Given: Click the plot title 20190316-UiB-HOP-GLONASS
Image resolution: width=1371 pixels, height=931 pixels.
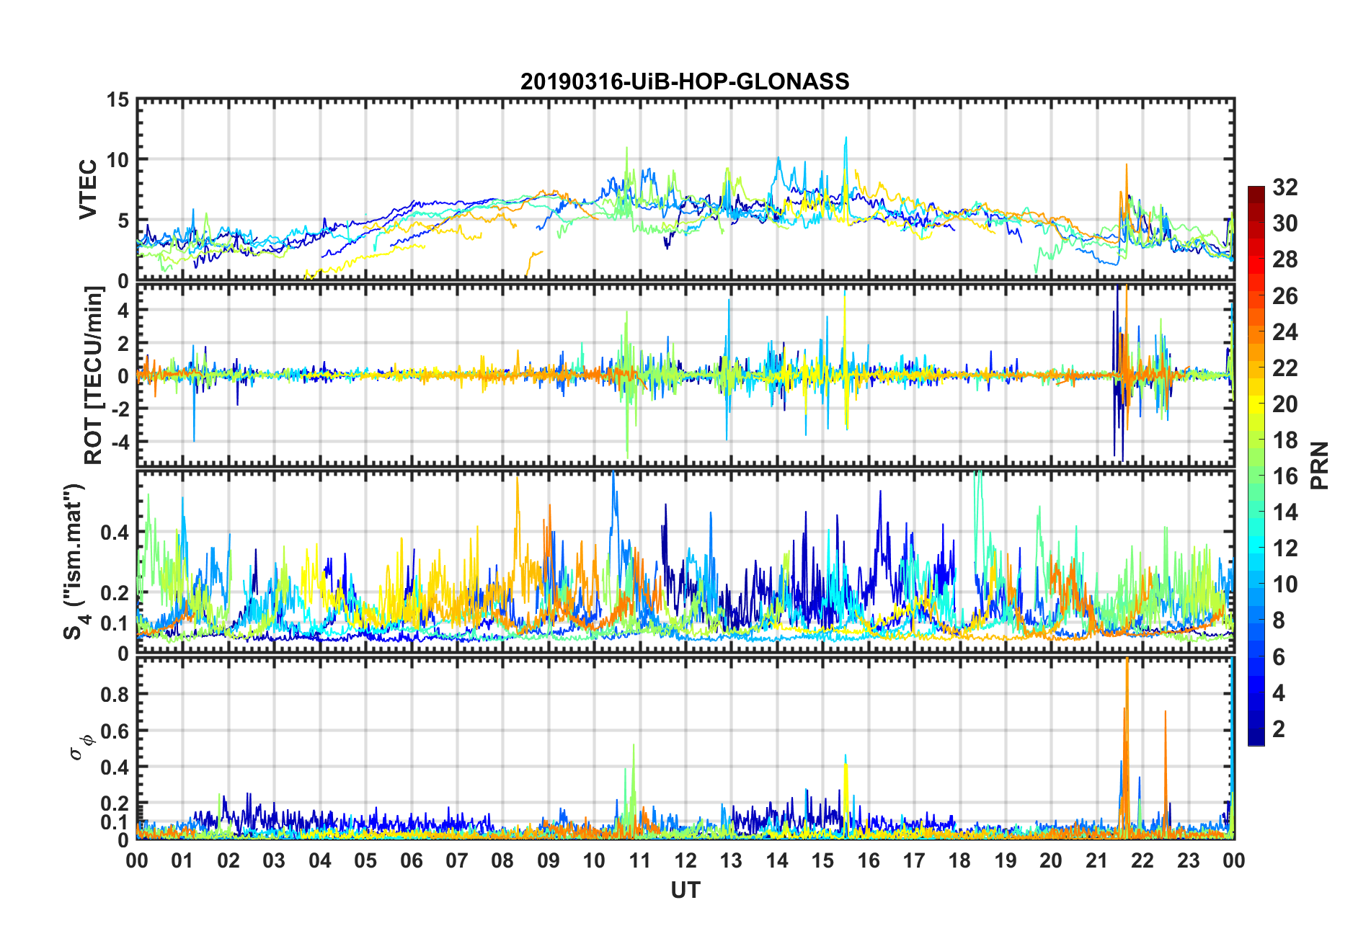Looking at the screenshot, I should coord(685,81).
